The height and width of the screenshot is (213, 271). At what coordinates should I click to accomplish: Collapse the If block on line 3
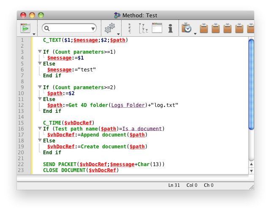[x=40, y=52]
